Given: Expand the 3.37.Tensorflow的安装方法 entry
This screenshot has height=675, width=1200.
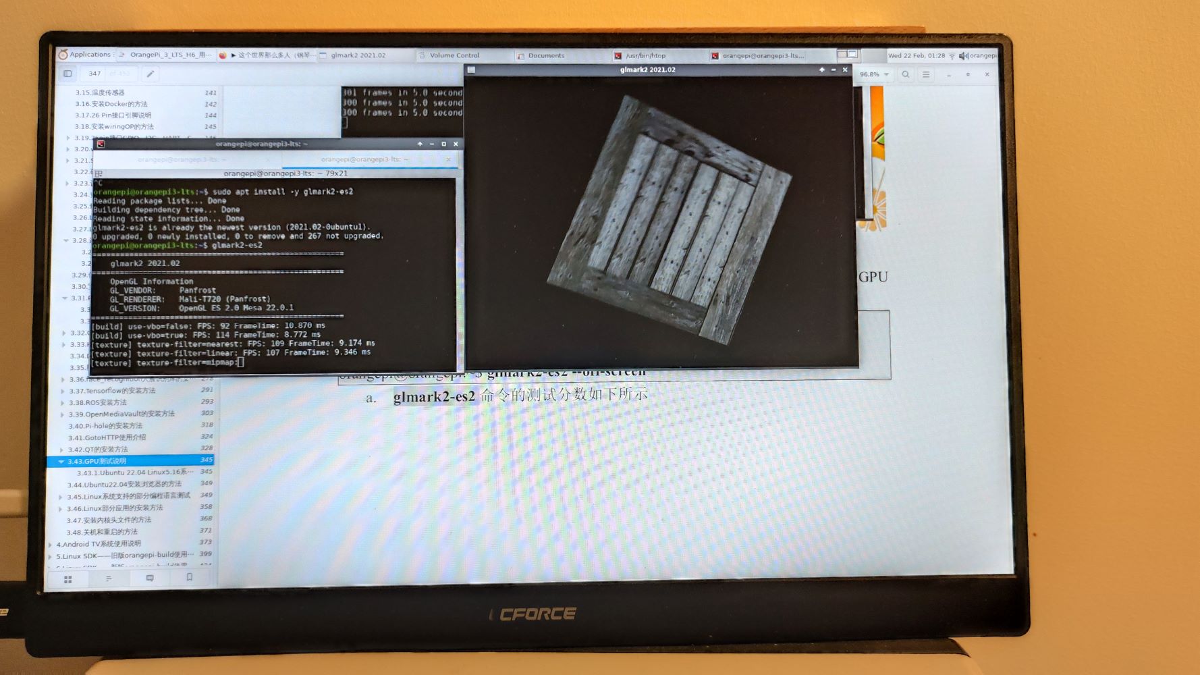Looking at the screenshot, I should [x=63, y=391].
